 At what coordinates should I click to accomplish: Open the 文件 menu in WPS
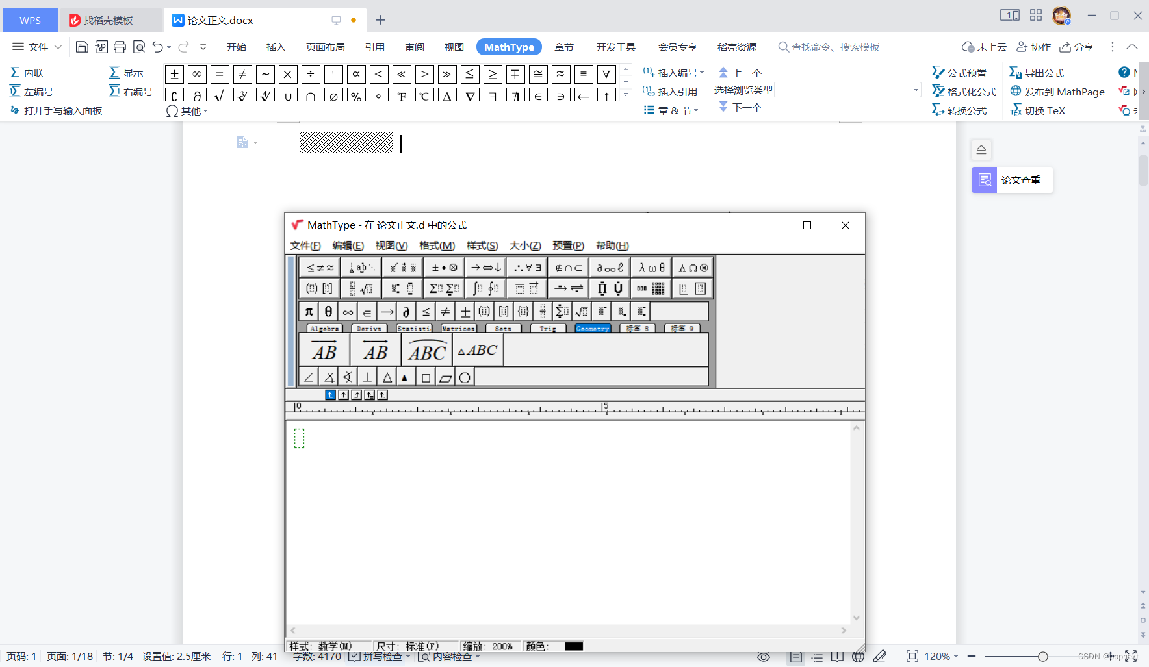coord(37,47)
